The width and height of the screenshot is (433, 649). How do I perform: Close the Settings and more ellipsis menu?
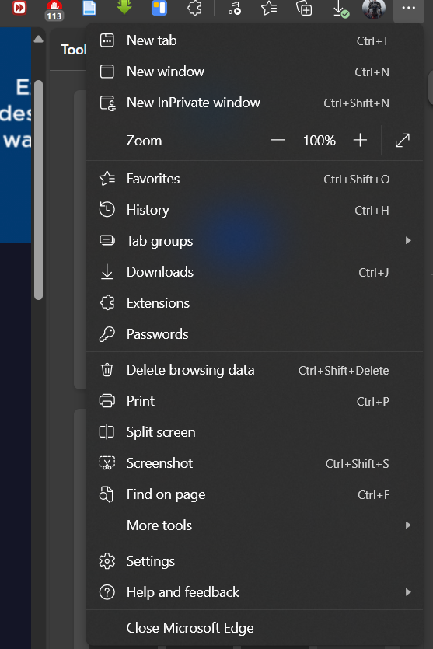pyautogui.click(x=409, y=8)
